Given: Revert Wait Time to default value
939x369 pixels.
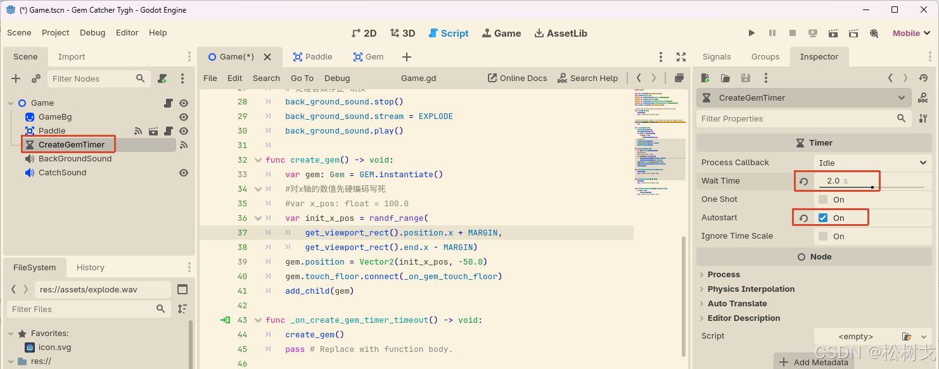Looking at the screenshot, I should tap(803, 181).
